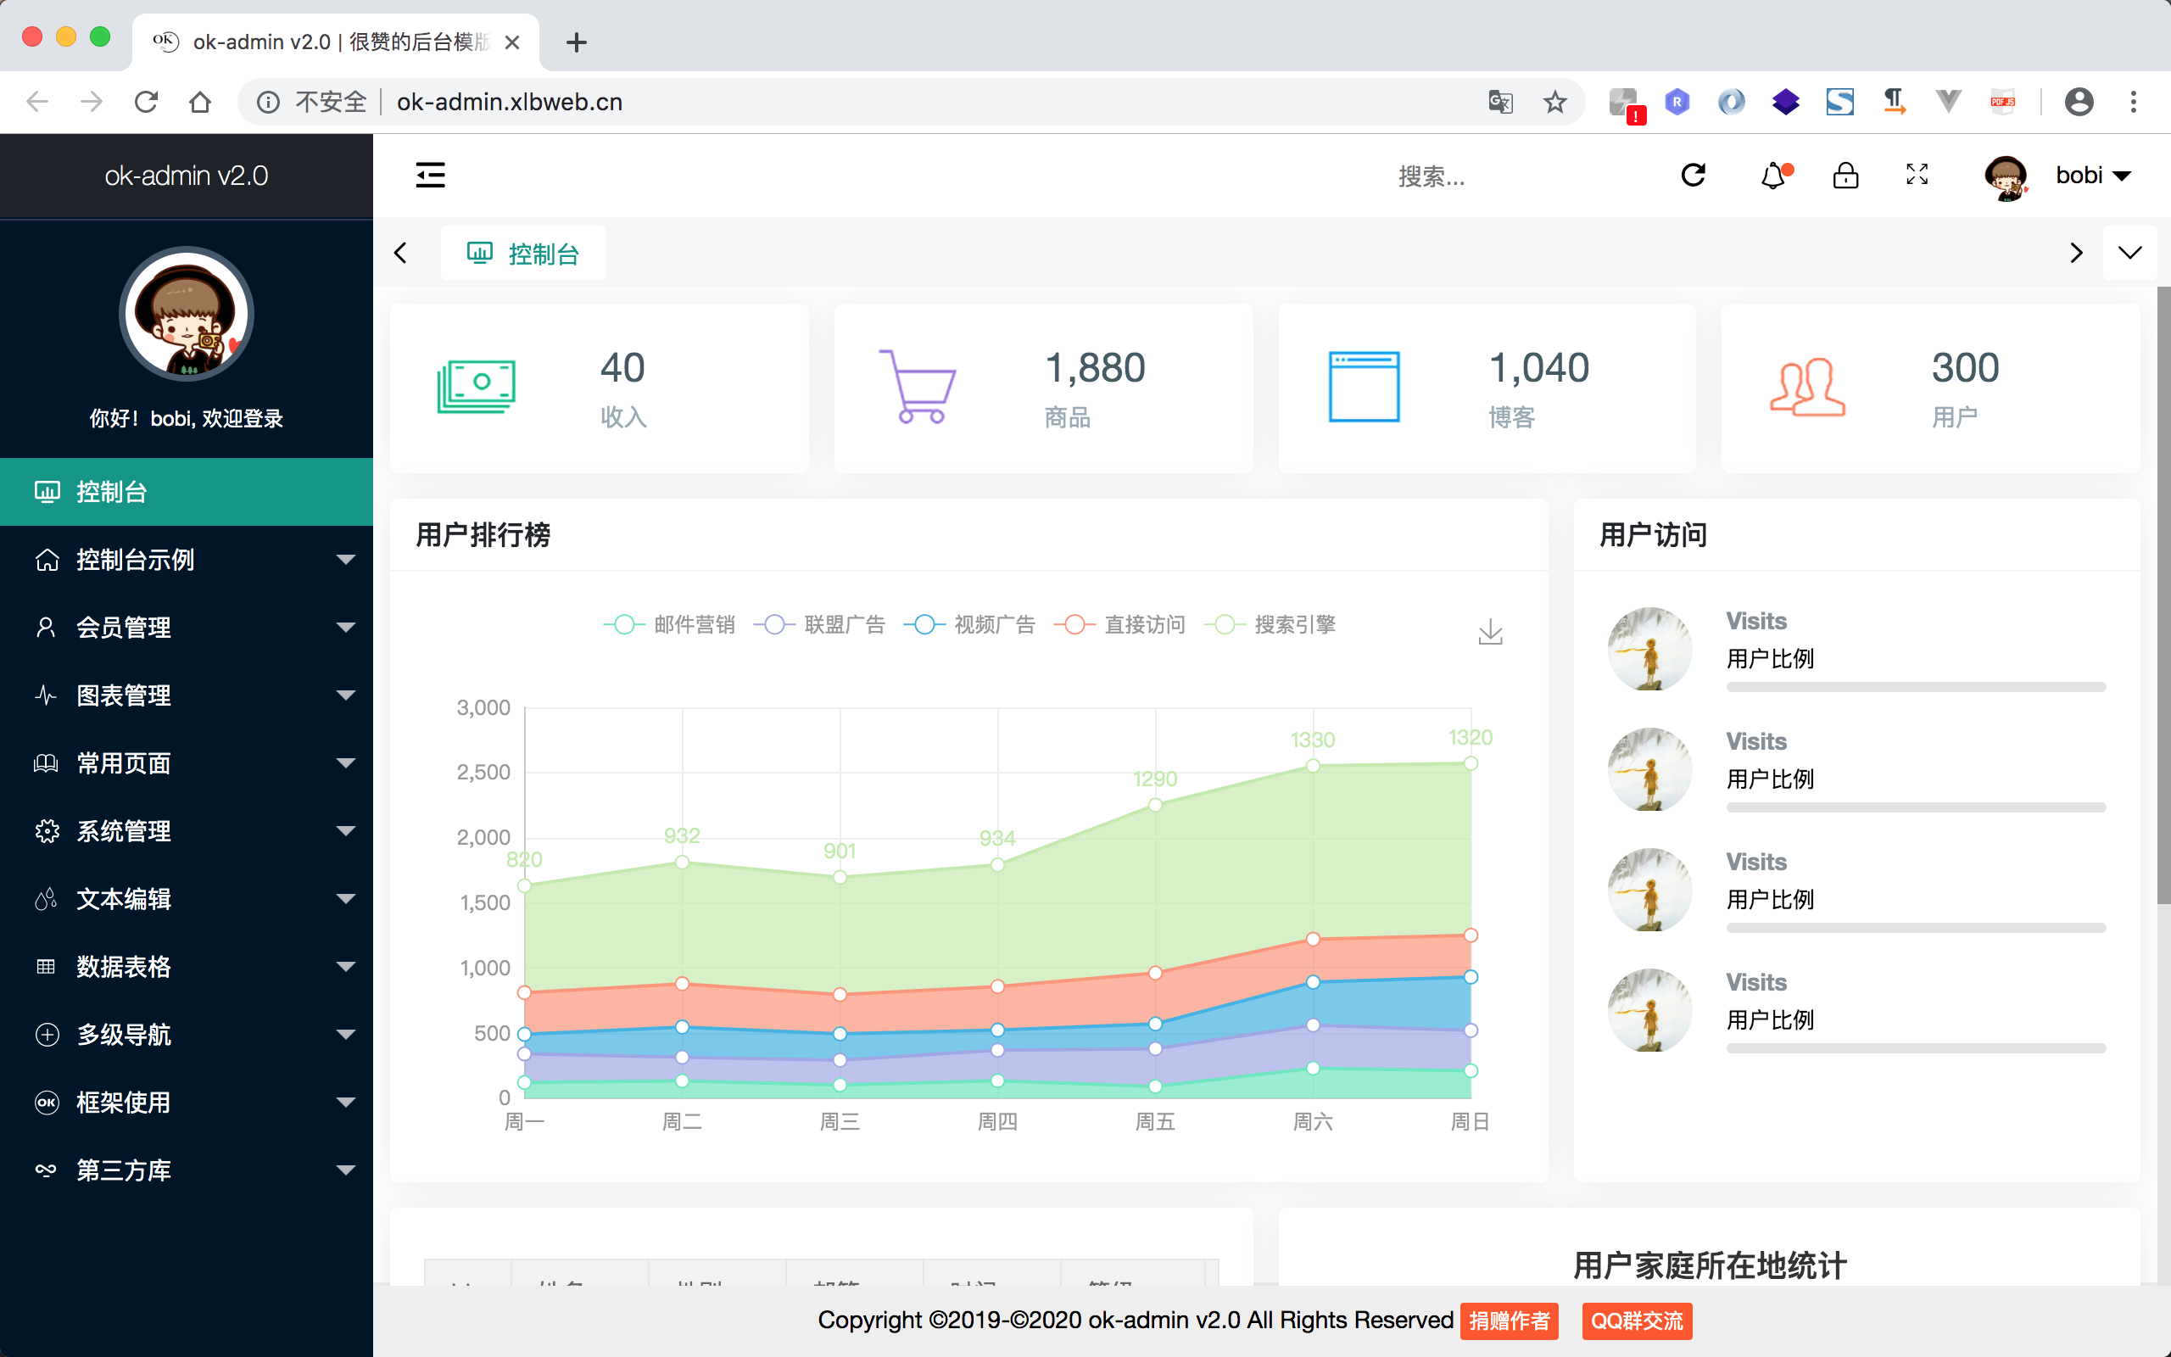Click the page vertical scrollbar
Screen dimensions: 2171x1357
pyautogui.click(x=2163, y=596)
